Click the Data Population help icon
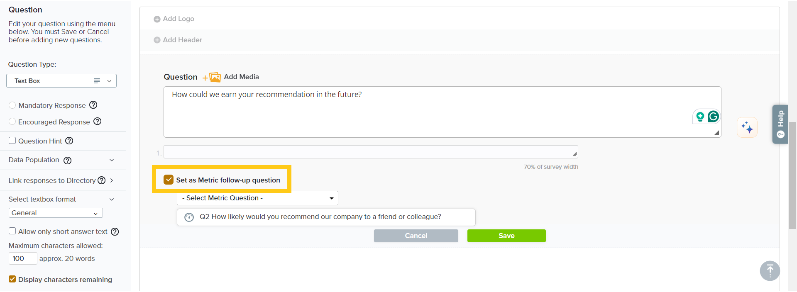The width and height of the screenshot is (797, 292). point(68,161)
